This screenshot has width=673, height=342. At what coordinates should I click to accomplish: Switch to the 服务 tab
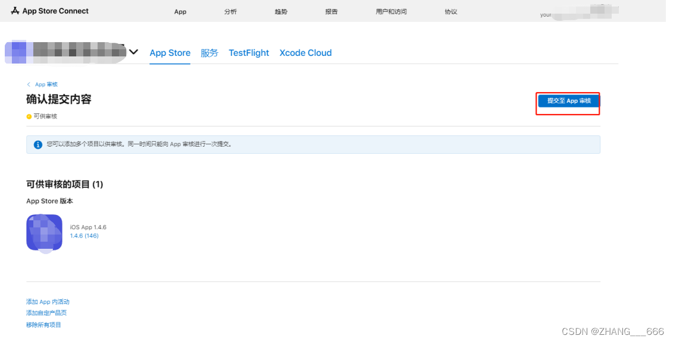209,53
